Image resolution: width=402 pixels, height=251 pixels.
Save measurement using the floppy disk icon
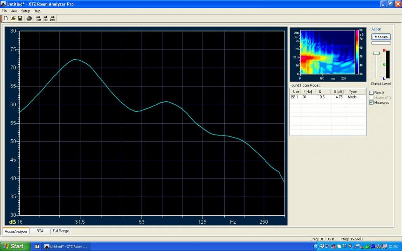20,18
